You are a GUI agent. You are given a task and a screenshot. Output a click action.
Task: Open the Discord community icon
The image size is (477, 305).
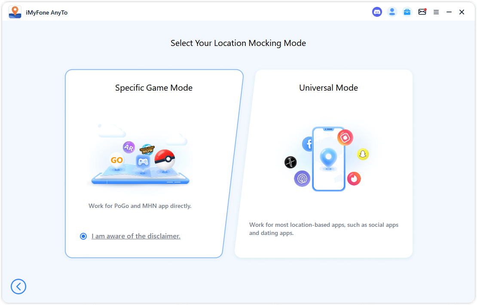point(377,12)
